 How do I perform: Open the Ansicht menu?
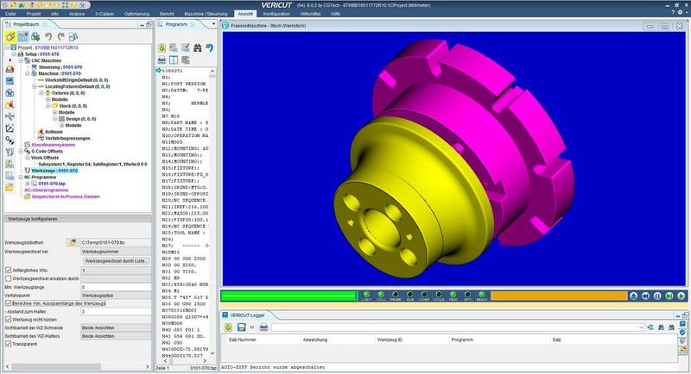click(x=245, y=14)
